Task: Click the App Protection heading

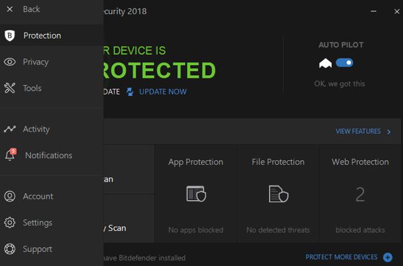Action: 196,162
